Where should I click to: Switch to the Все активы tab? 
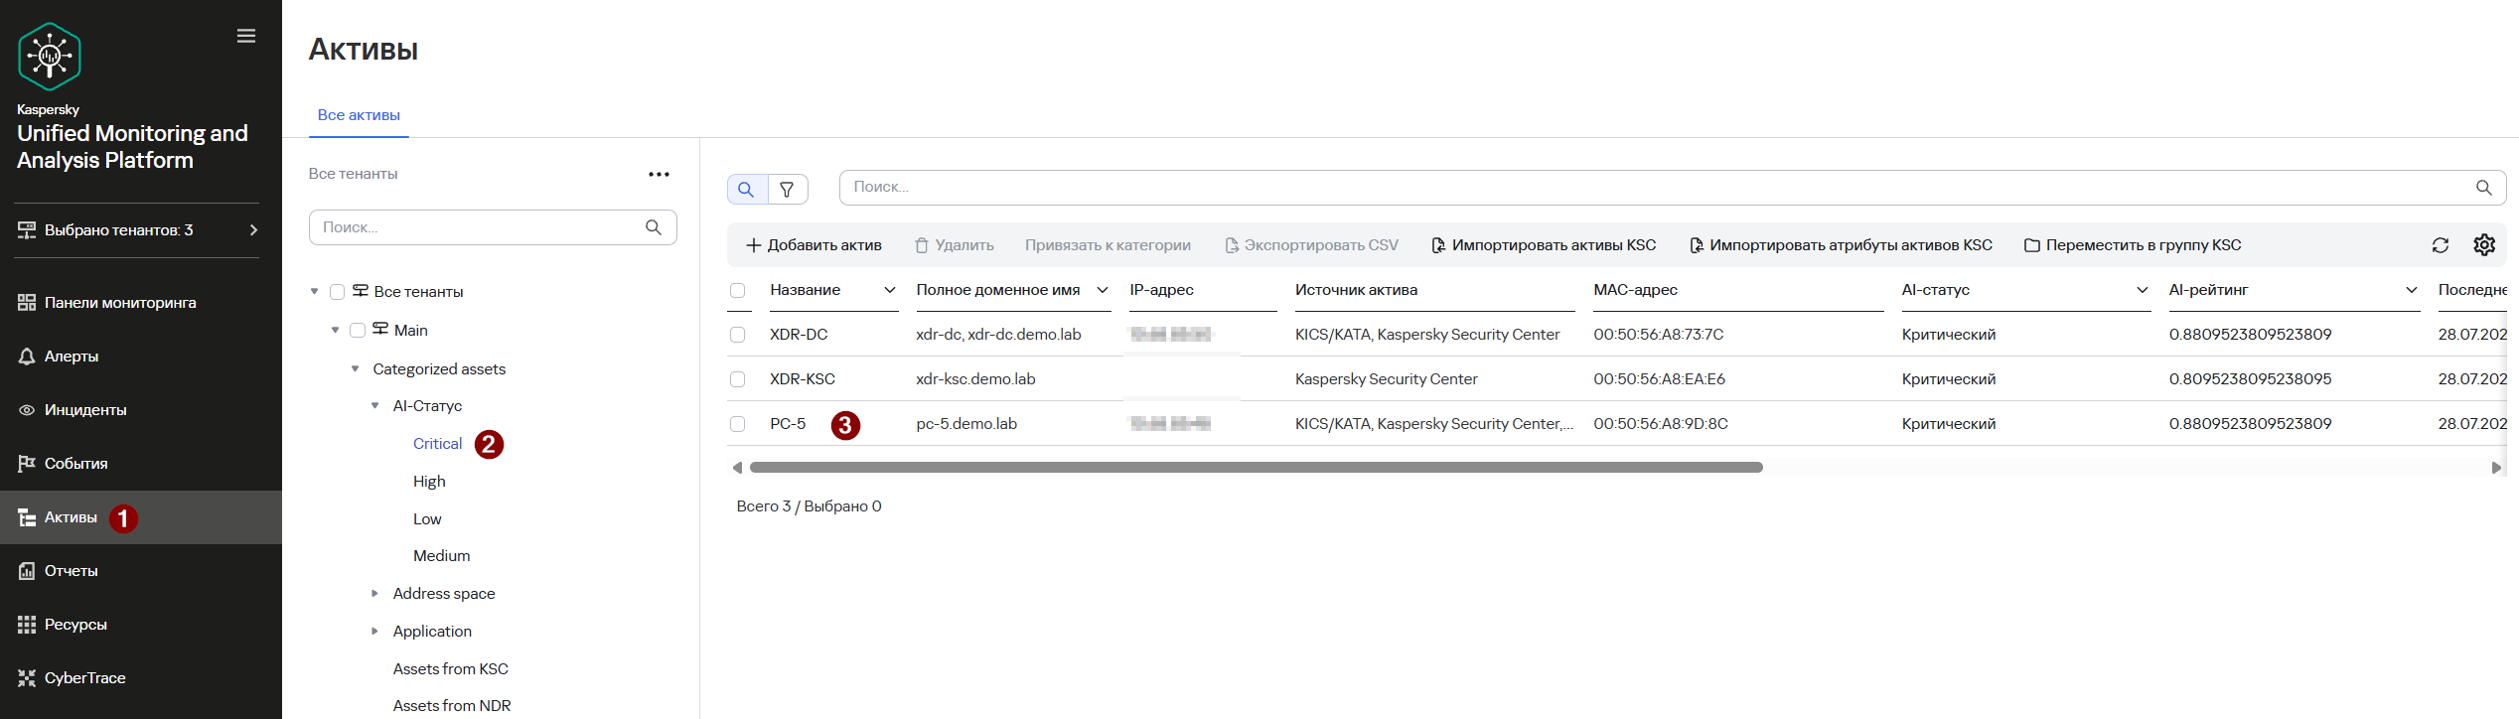(x=359, y=115)
